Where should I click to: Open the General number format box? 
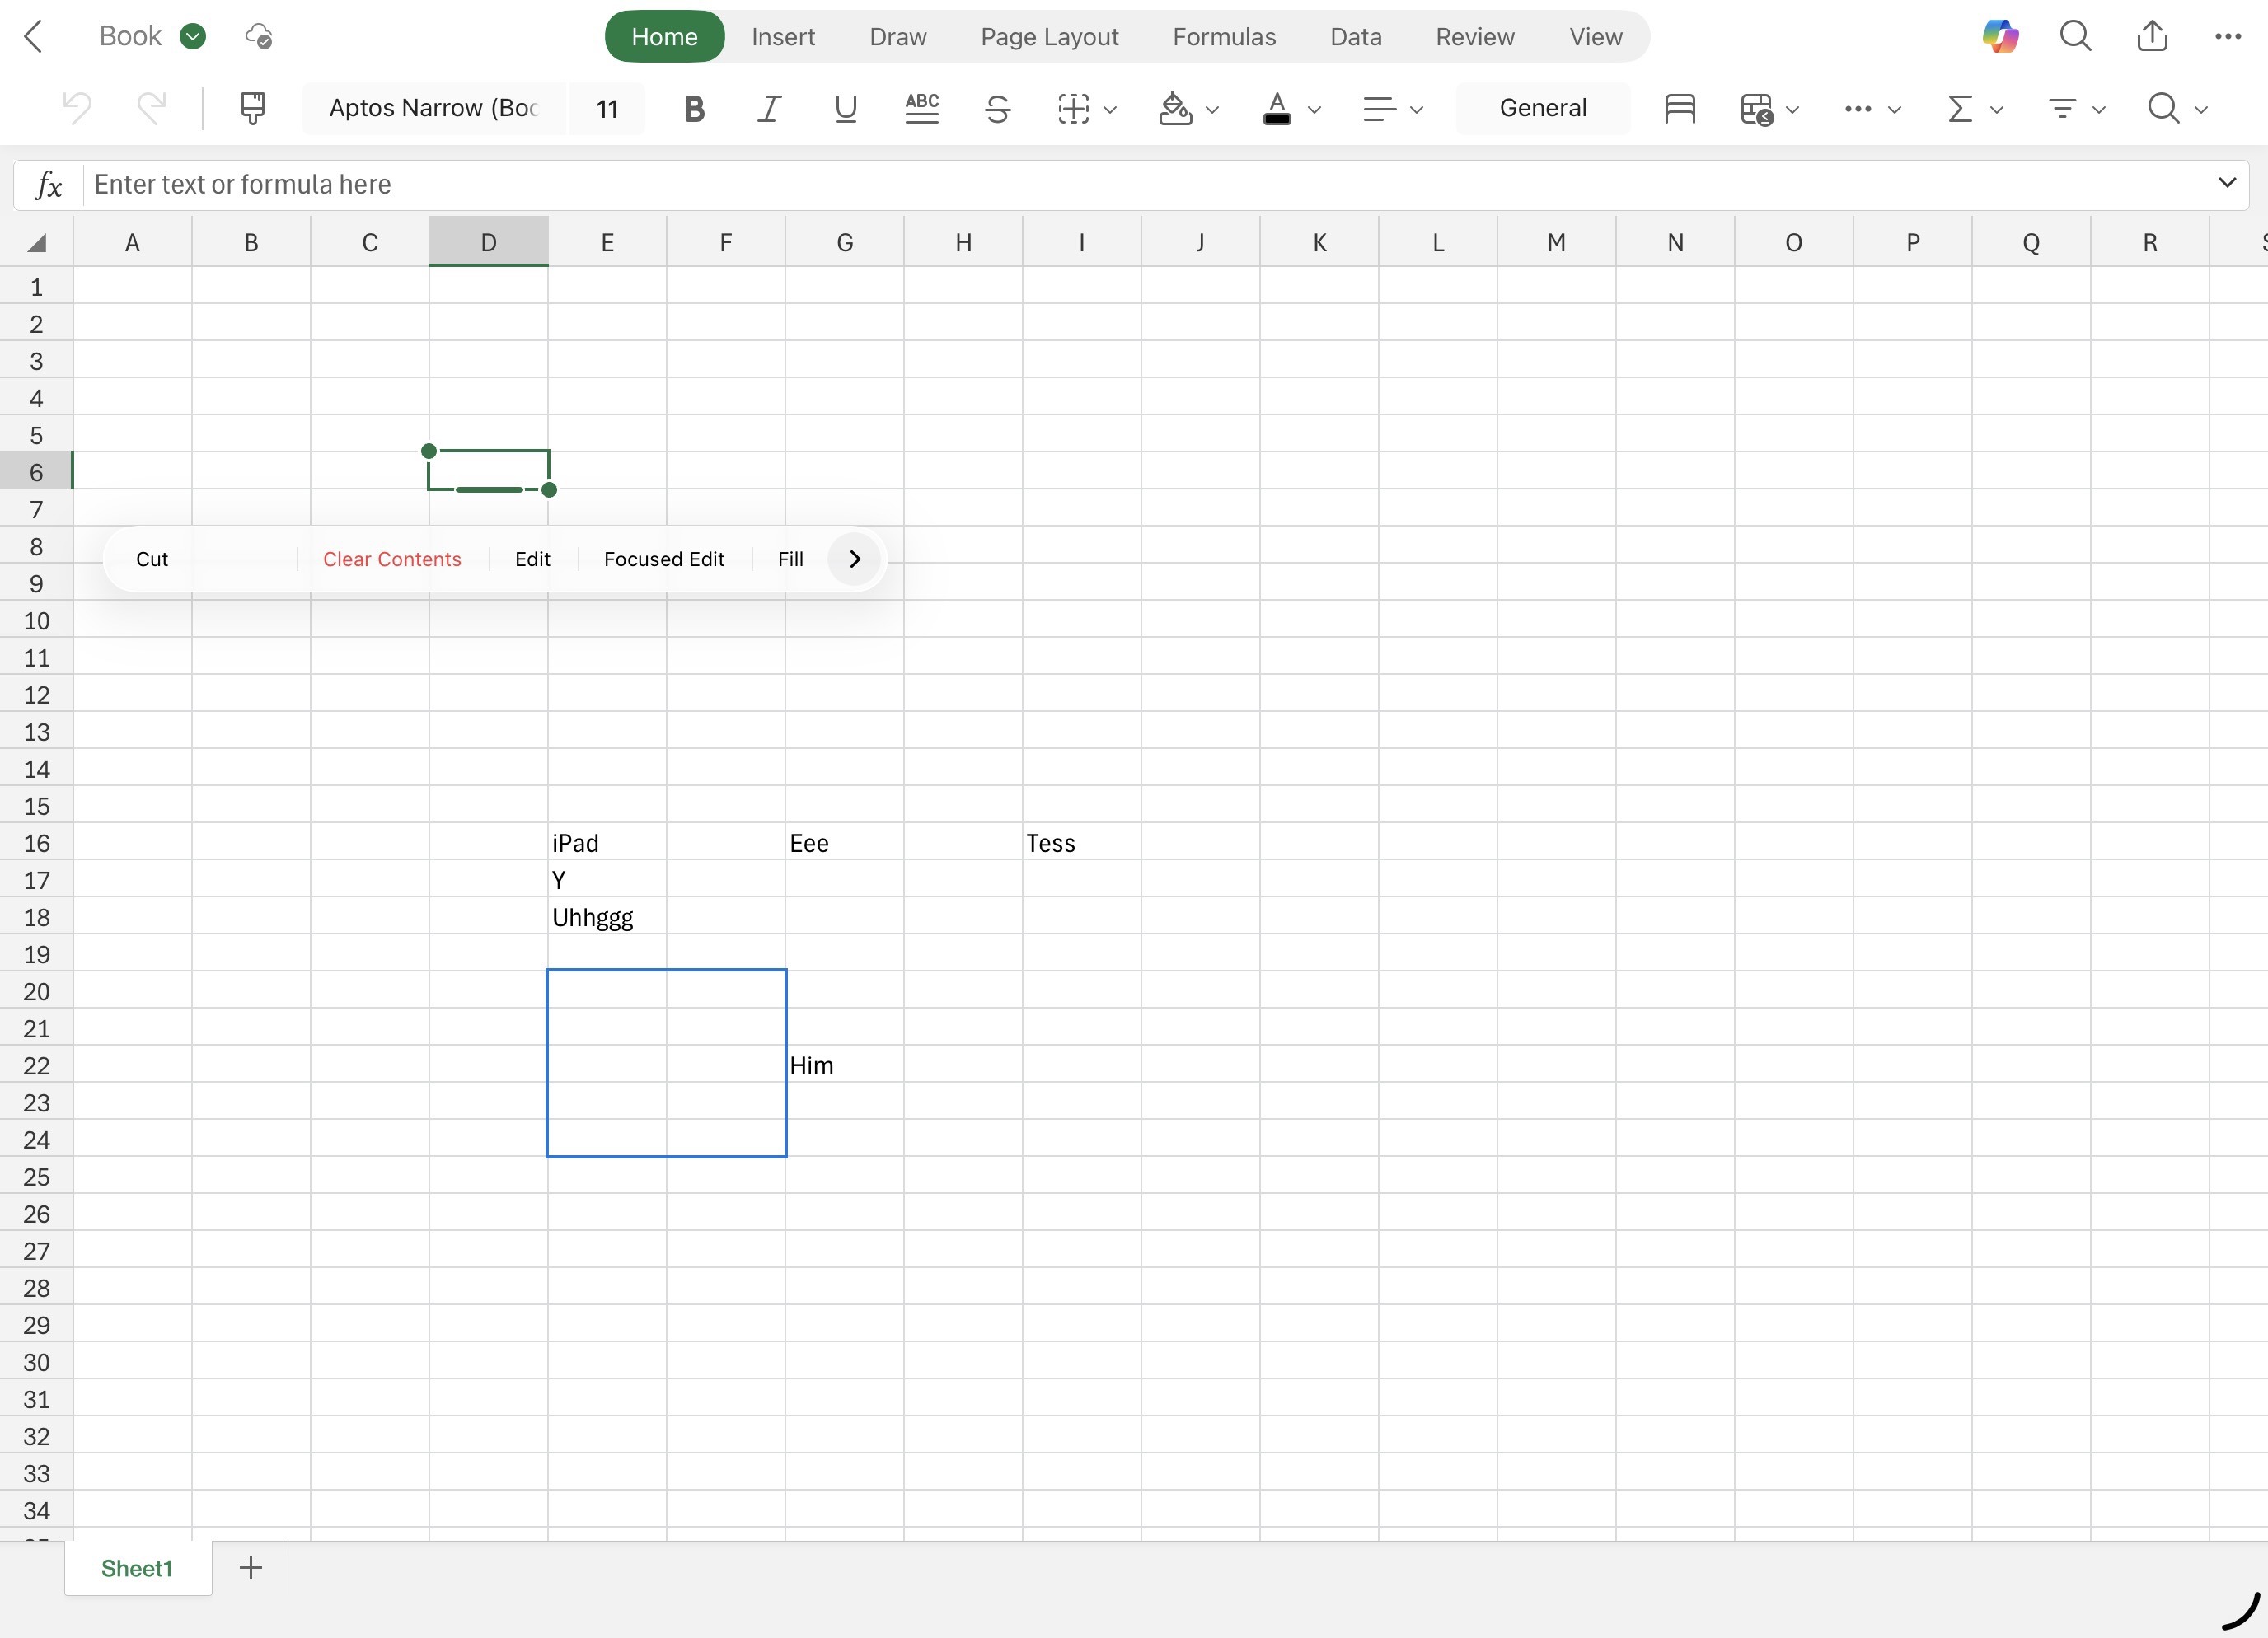(1543, 108)
